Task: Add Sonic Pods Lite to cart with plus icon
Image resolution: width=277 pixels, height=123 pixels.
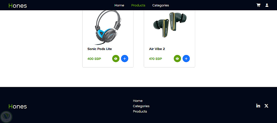Action: 125,59
